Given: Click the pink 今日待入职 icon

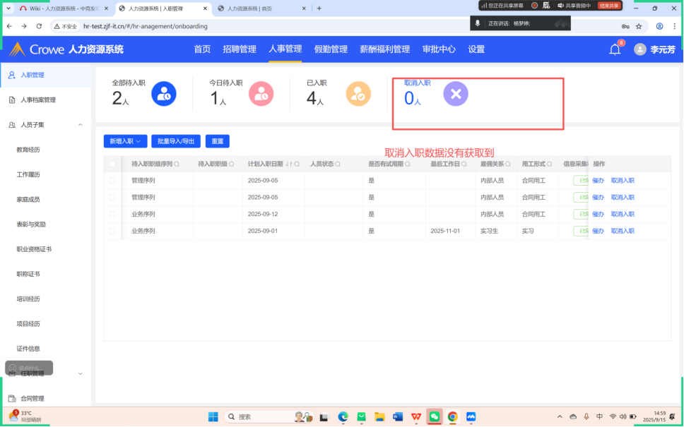Looking at the screenshot, I should coord(261,94).
